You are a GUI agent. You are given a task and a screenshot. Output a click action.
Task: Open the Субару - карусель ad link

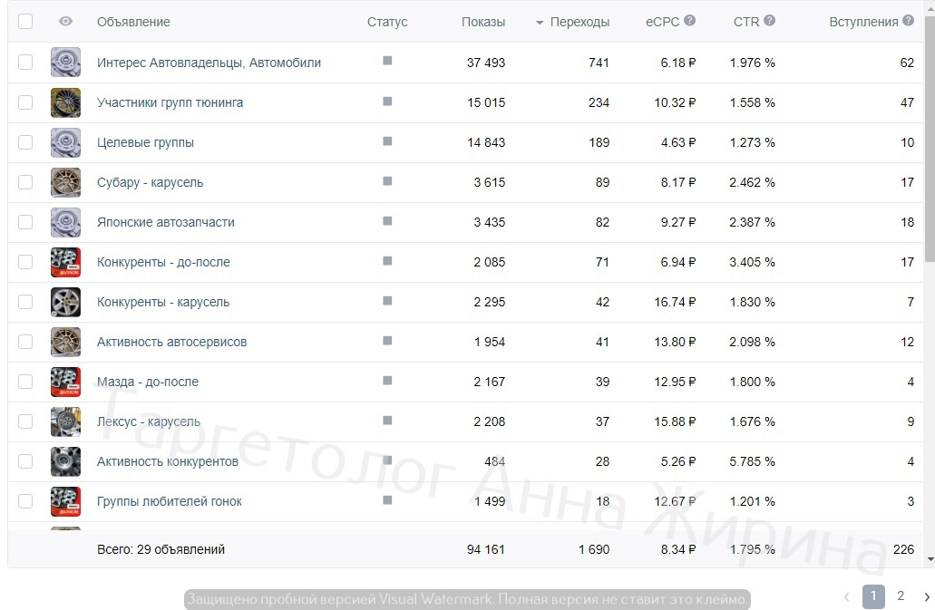tap(151, 182)
